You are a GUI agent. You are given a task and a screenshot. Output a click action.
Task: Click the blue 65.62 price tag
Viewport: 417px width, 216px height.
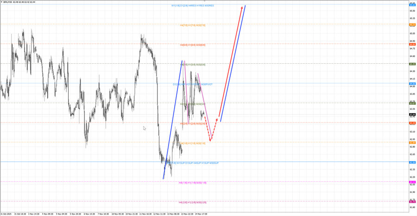(412, 5)
